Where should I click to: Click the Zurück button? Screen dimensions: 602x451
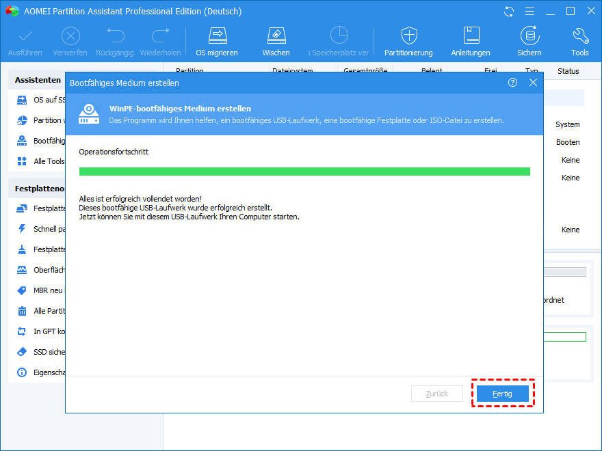coord(437,394)
